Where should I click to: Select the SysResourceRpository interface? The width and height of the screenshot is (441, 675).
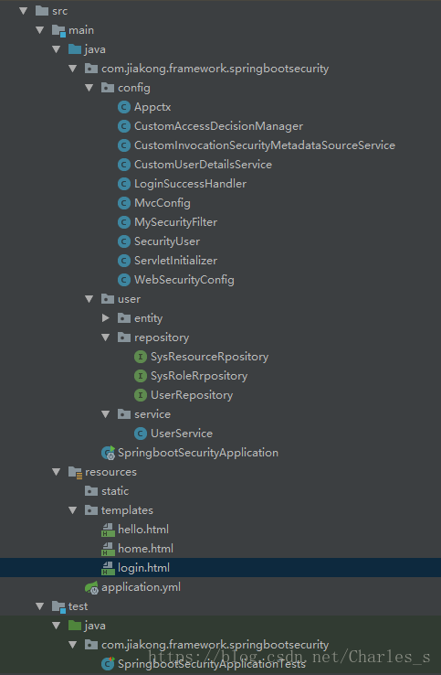pyautogui.click(x=209, y=357)
